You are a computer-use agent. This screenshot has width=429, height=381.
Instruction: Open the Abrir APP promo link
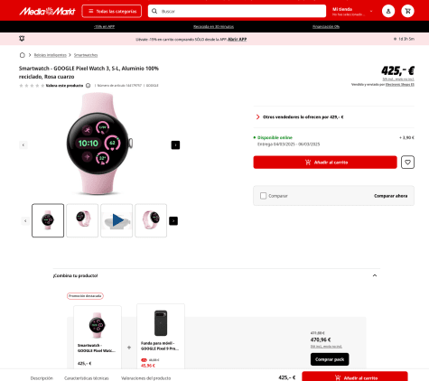tap(237, 39)
